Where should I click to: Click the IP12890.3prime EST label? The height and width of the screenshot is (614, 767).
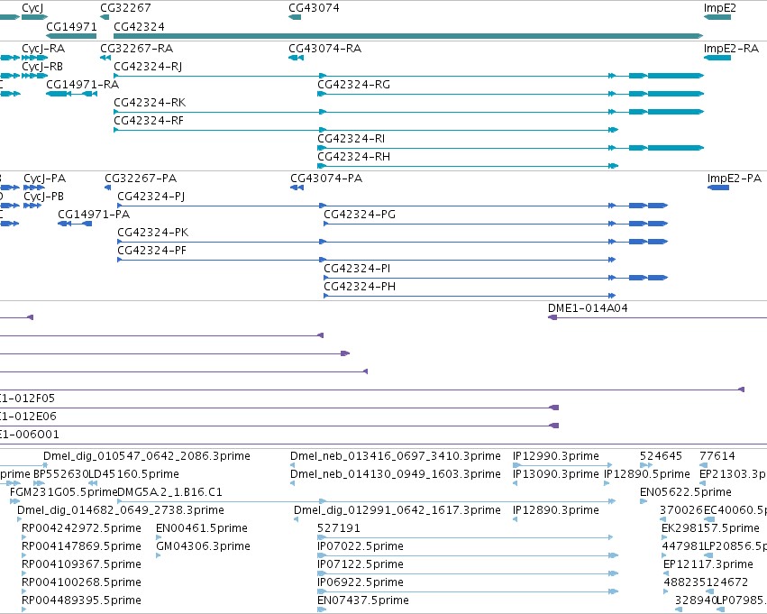click(556, 510)
